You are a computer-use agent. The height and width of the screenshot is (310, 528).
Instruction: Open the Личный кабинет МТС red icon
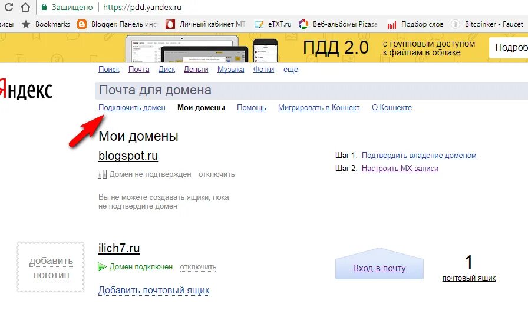point(170,24)
